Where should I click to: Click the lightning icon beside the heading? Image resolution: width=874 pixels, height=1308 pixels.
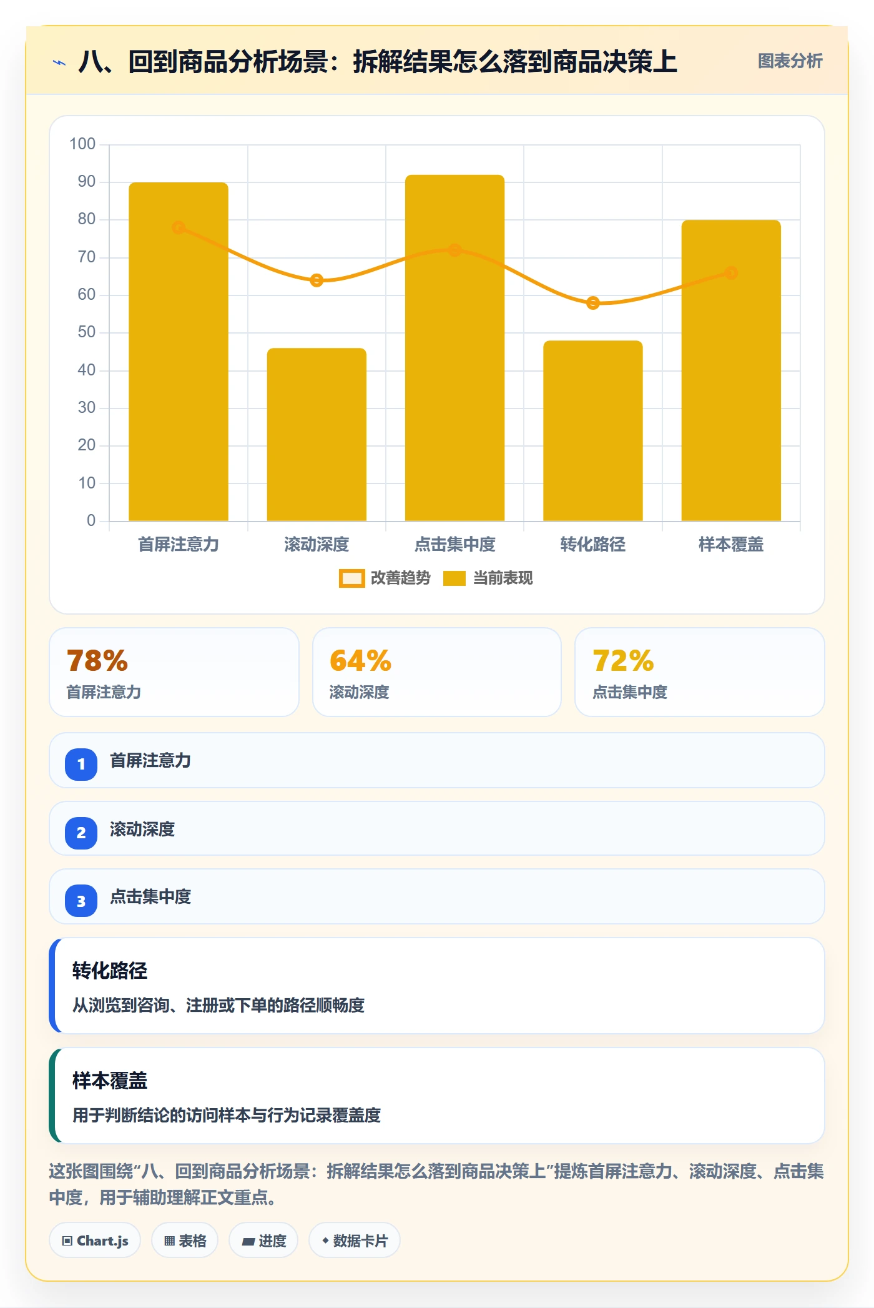[x=59, y=62]
